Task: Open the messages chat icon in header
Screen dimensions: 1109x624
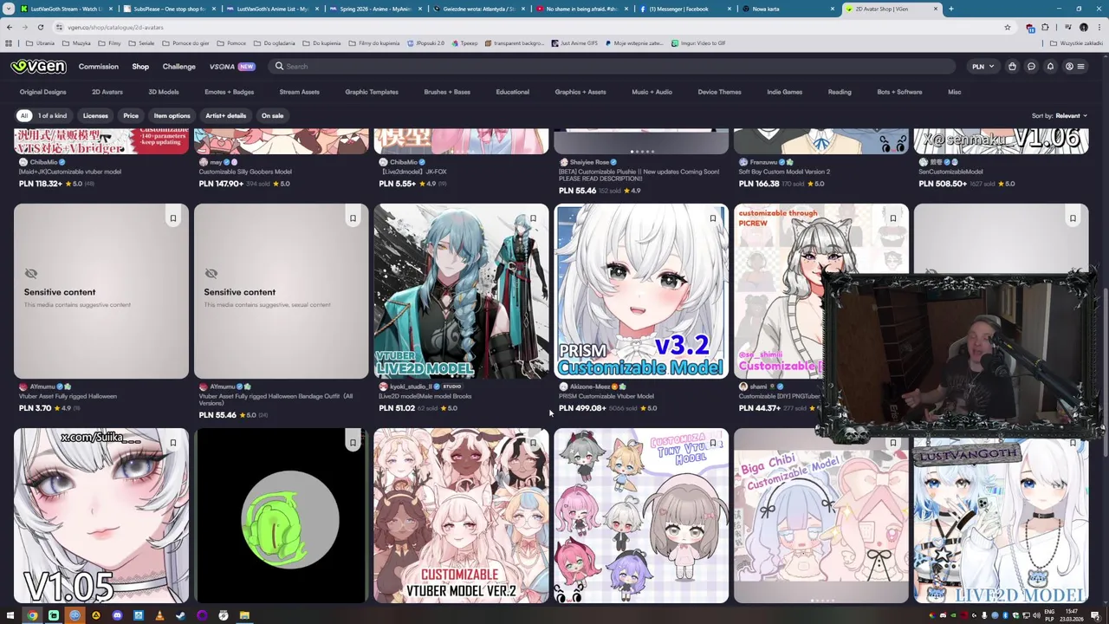Action: pyautogui.click(x=1031, y=67)
